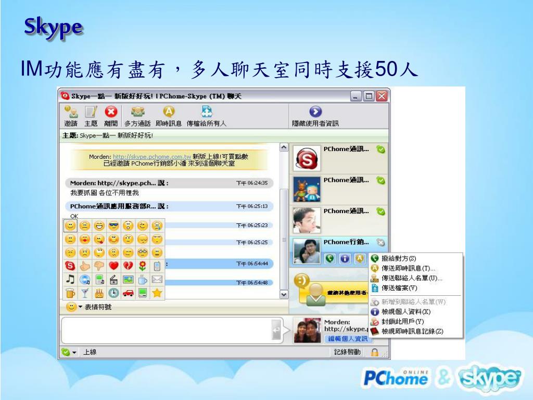Open the 表情符號 emoticon dropdown

coord(88,307)
